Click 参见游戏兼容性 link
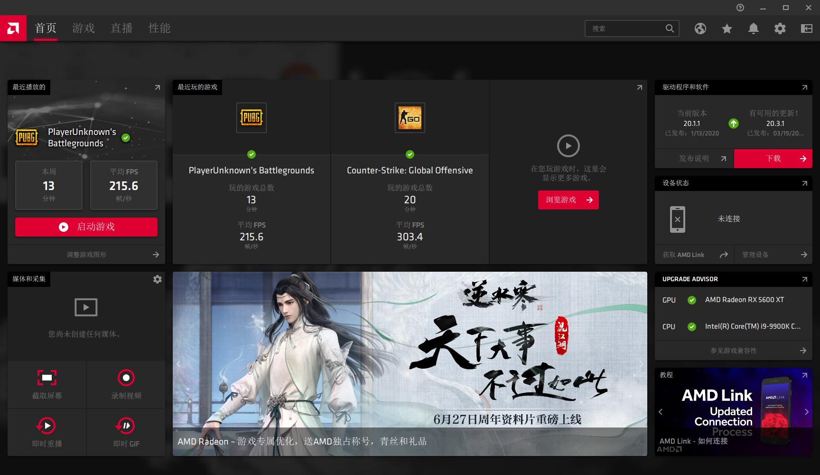This screenshot has height=475, width=820. click(x=734, y=351)
